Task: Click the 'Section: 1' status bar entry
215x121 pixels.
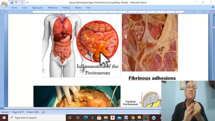Action: 6,112
